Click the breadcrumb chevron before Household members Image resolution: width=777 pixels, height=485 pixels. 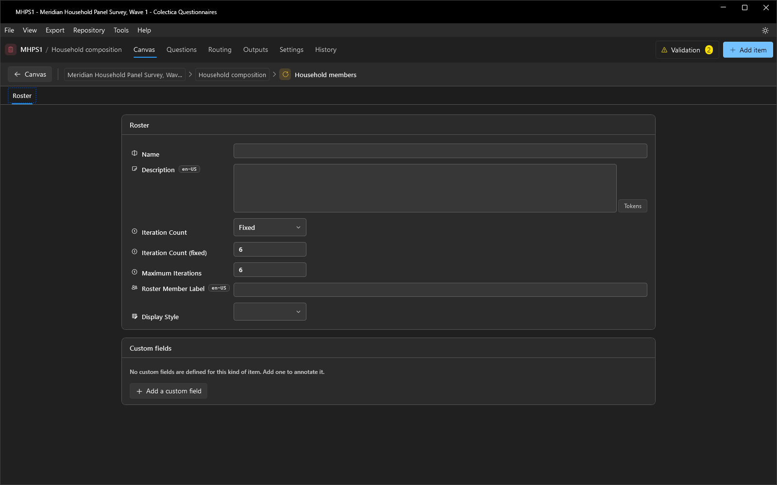click(274, 74)
